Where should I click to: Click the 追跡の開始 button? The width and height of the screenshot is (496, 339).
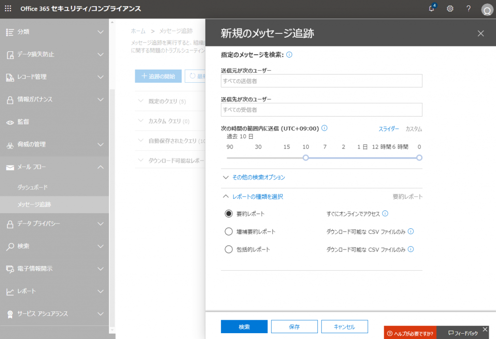[158, 76]
